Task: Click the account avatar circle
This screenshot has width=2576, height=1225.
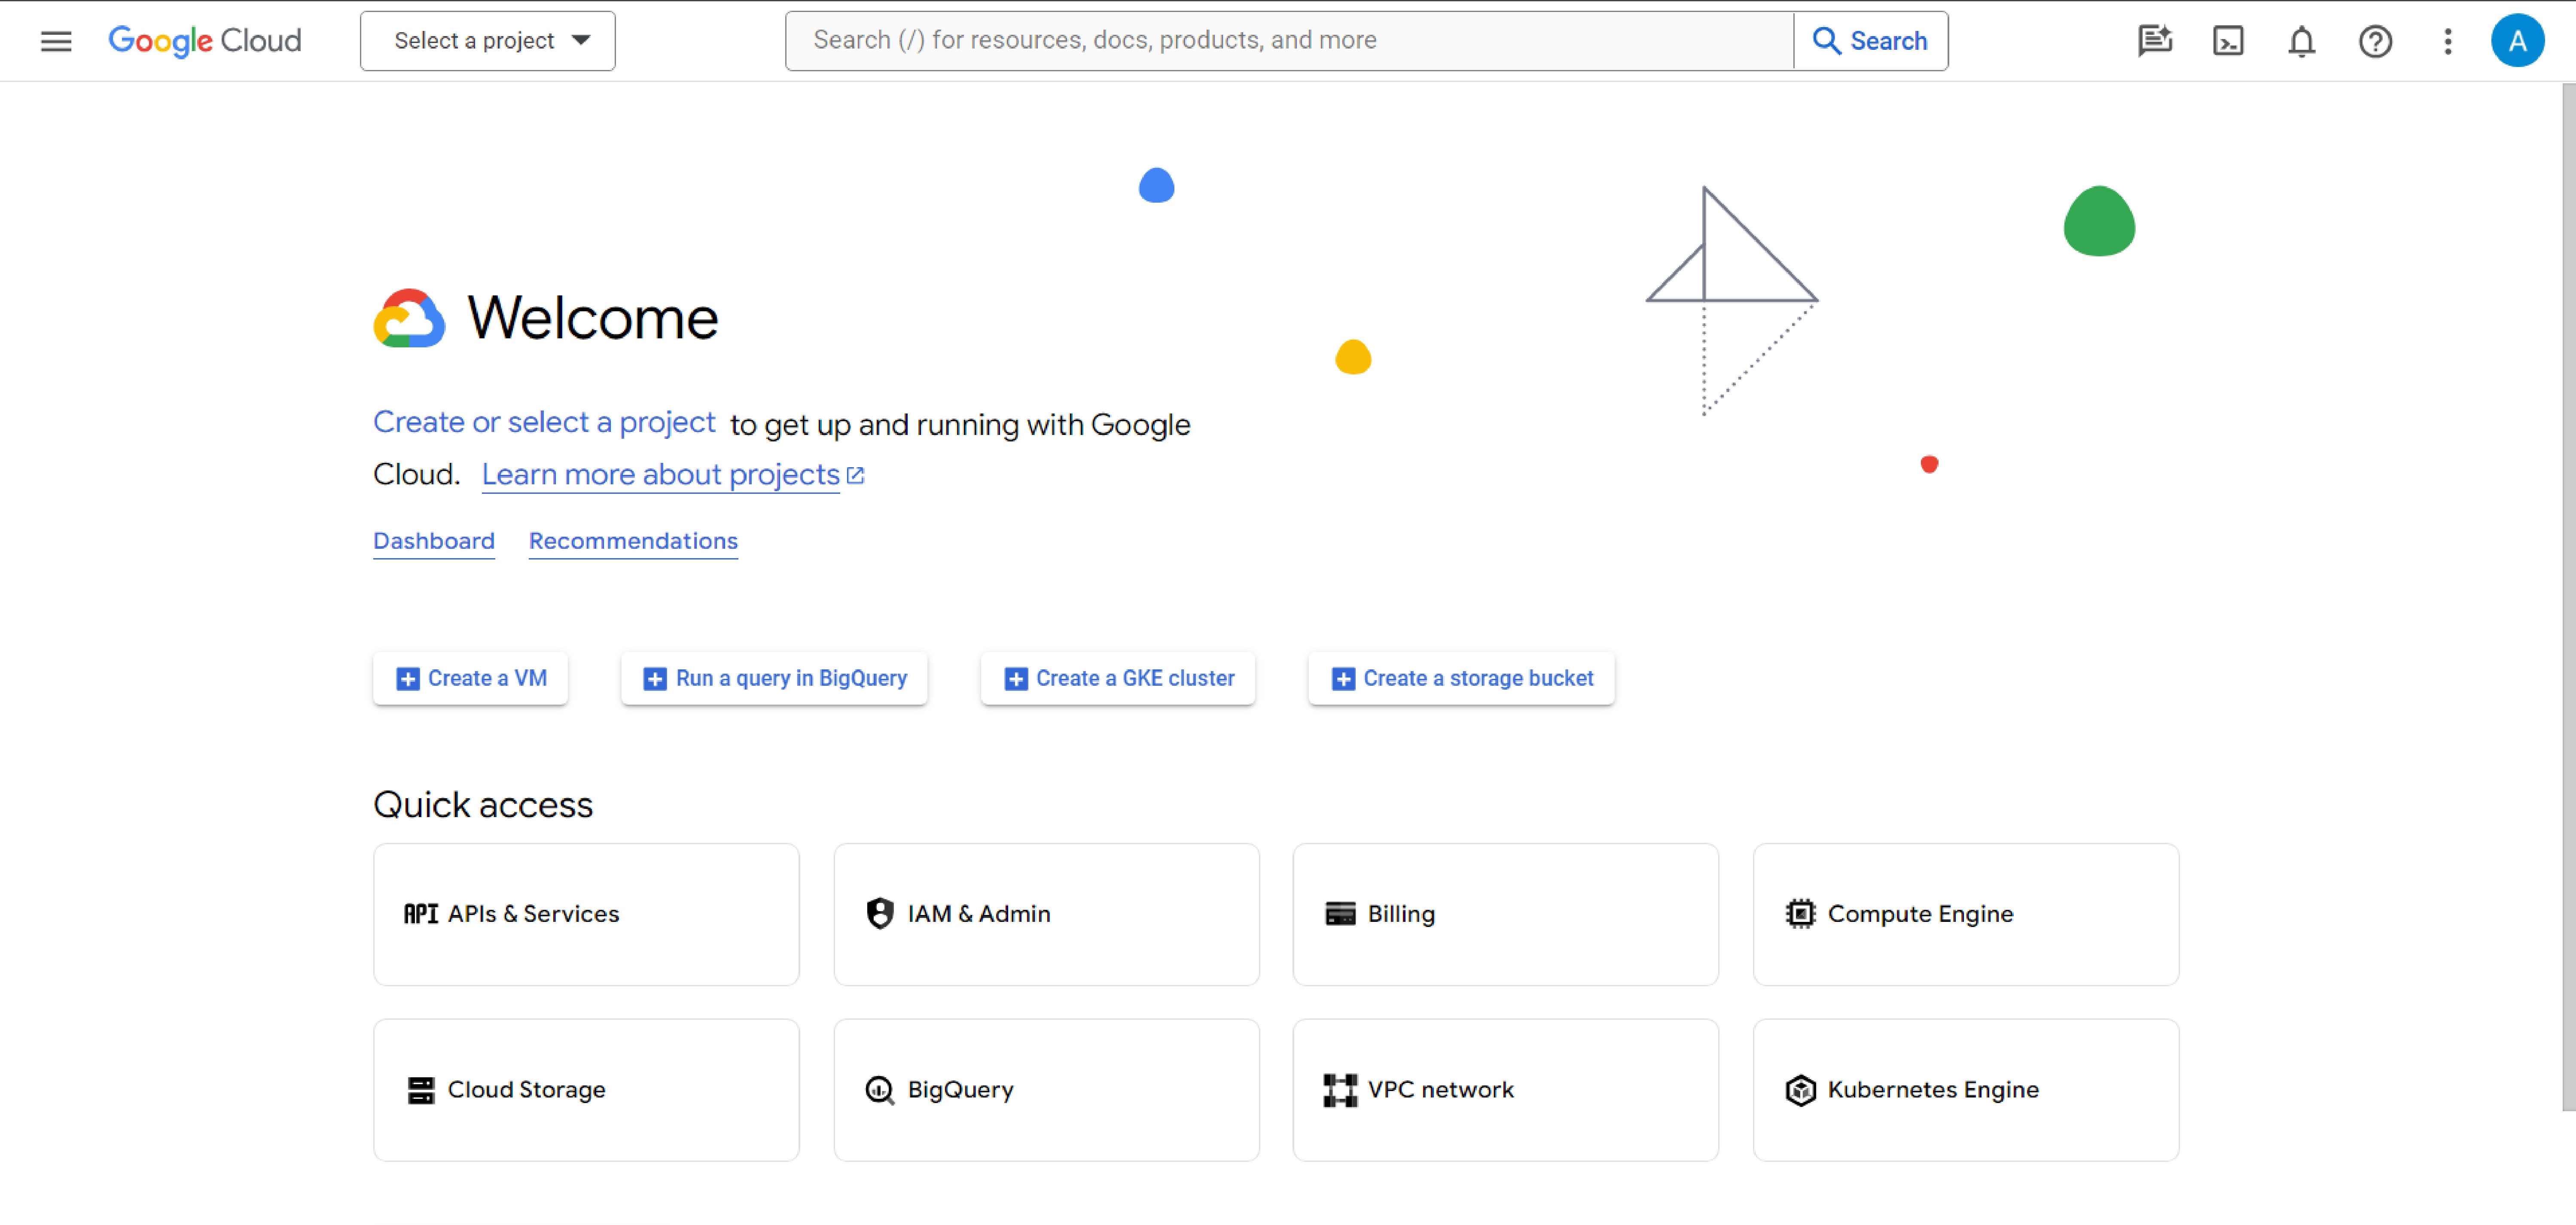Action: click(x=2518, y=41)
